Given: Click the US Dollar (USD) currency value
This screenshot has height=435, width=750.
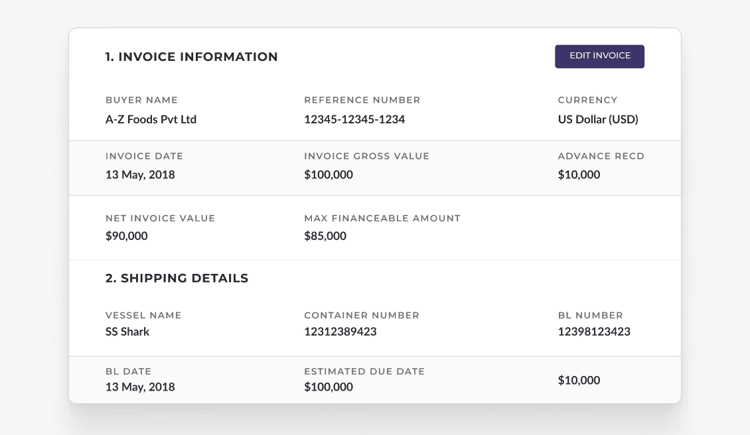Looking at the screenshot, I should click(x=598, y=119).
